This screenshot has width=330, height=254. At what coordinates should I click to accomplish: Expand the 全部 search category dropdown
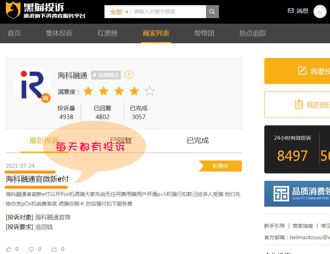[x=117, y=11]
